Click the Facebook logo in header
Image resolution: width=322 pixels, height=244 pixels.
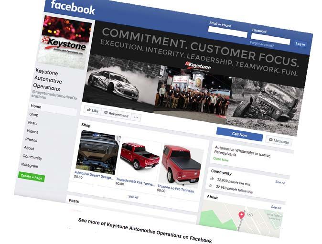(x=73, y=7)
